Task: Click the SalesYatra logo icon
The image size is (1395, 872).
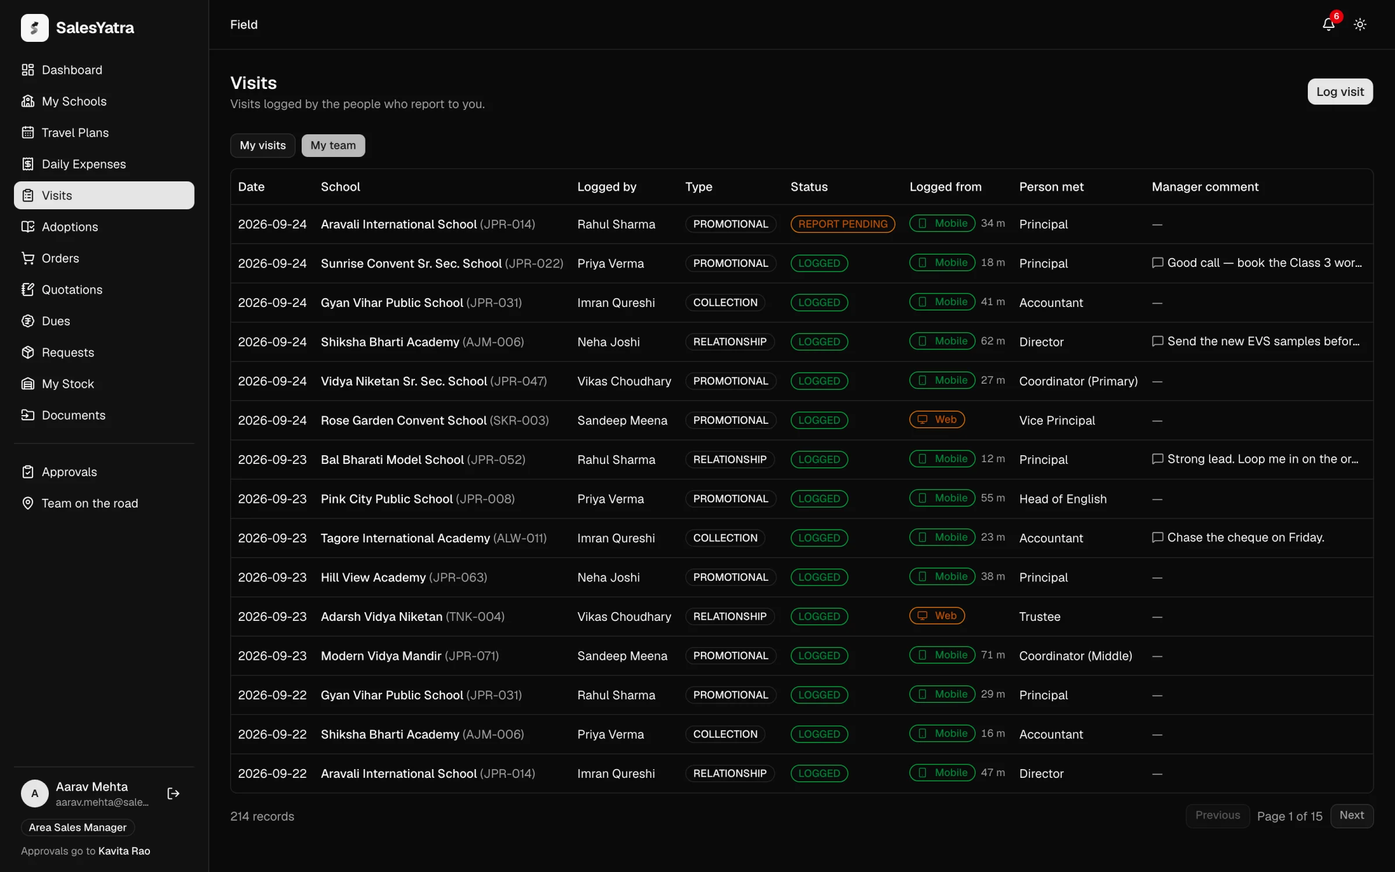Action: (35, 27)
